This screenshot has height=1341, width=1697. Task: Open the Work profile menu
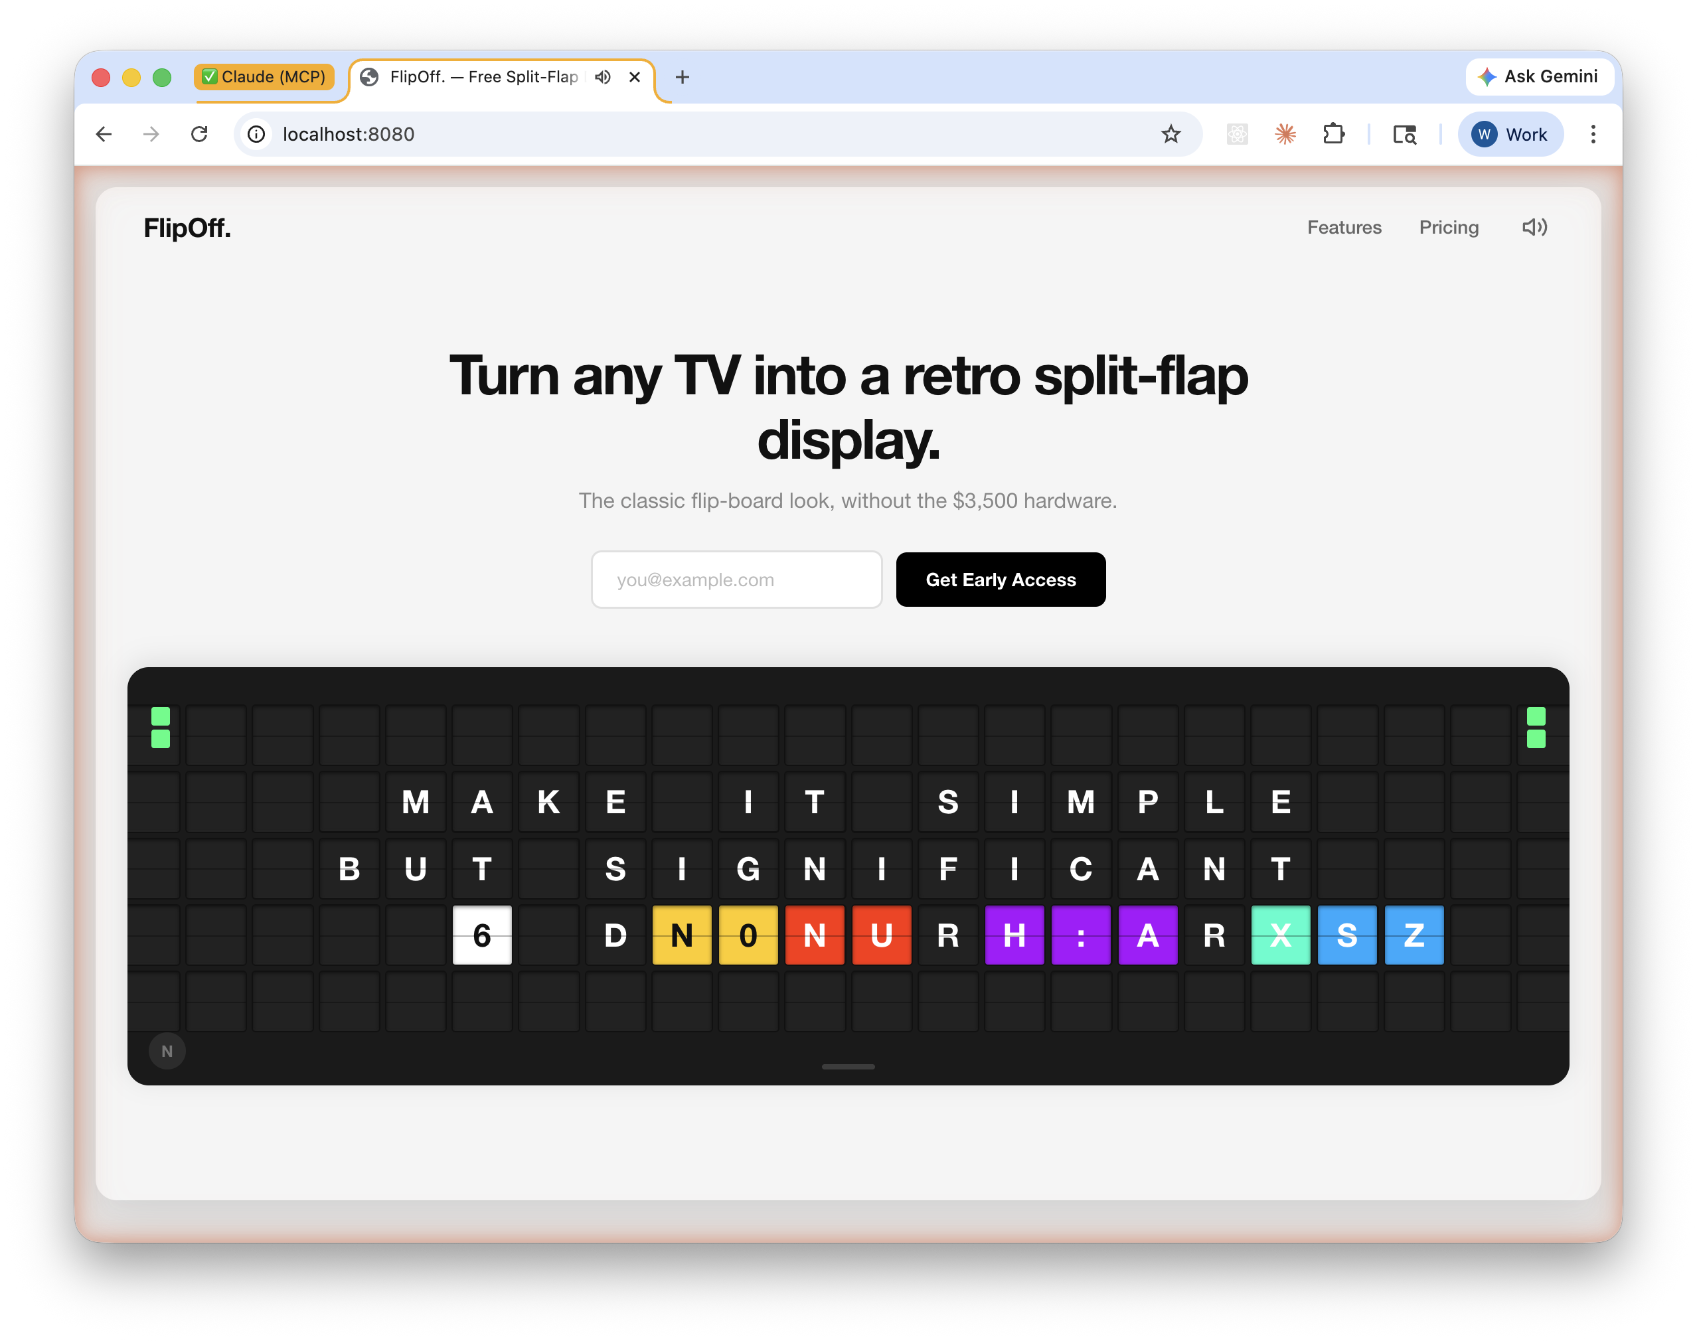click(x=1509, y=134)
